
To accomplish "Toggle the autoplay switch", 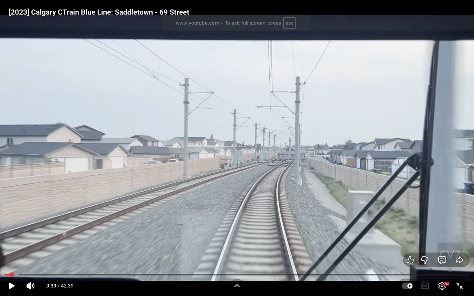I will 407,286.
